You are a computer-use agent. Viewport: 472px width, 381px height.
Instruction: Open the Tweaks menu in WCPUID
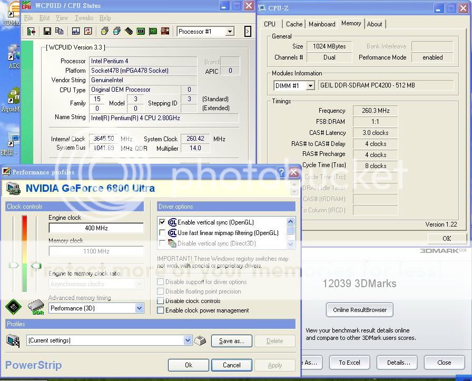click(84, 18)
